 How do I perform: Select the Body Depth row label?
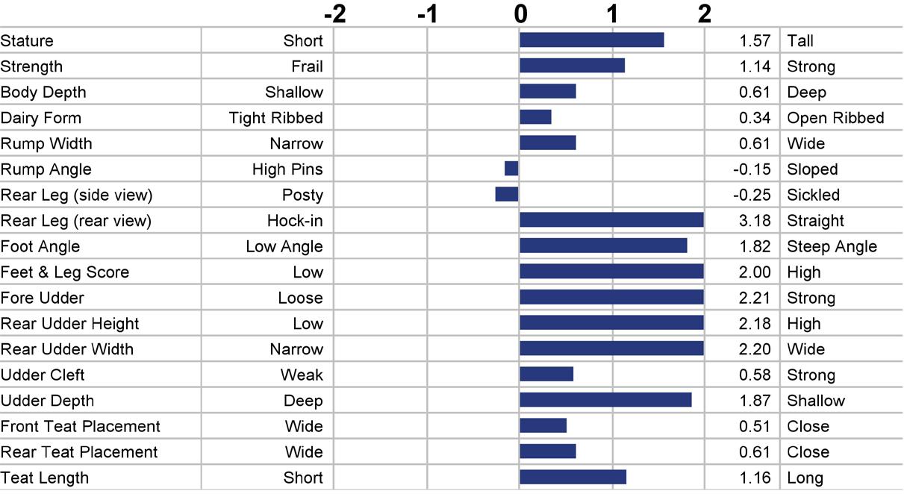(x=43, y=93)
